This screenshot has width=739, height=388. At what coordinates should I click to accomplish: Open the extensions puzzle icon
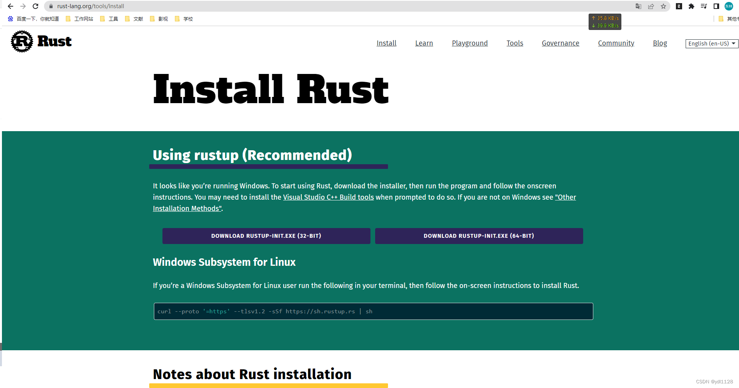click(x=691, y=6)
